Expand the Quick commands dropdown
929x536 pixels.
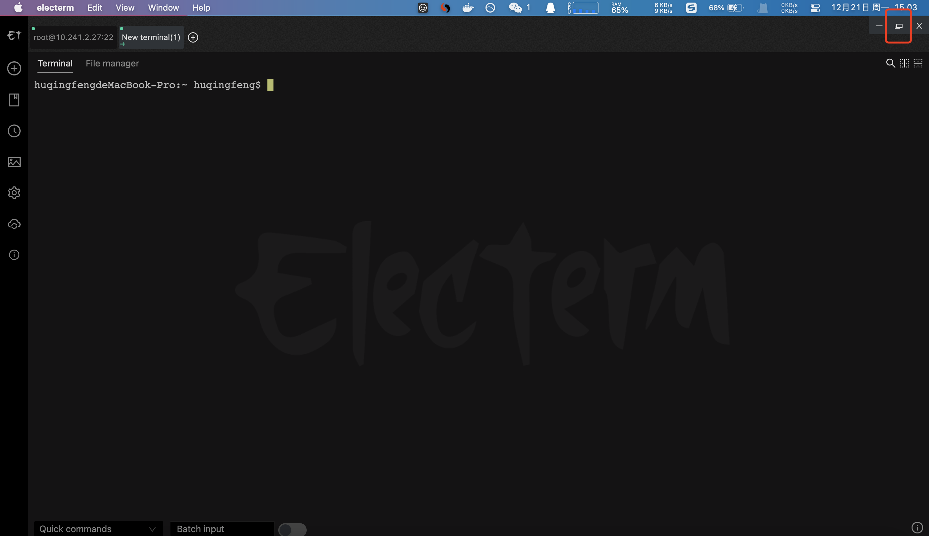coord(98,529)
